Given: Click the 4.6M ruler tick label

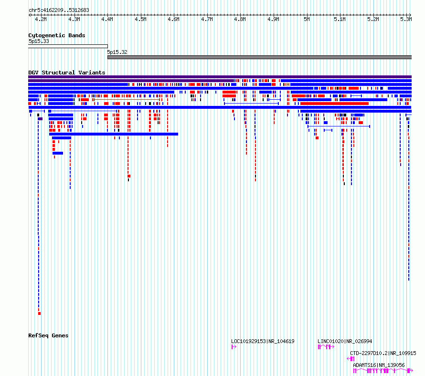Looking at the screenshot, I should (x=173, y=19).
